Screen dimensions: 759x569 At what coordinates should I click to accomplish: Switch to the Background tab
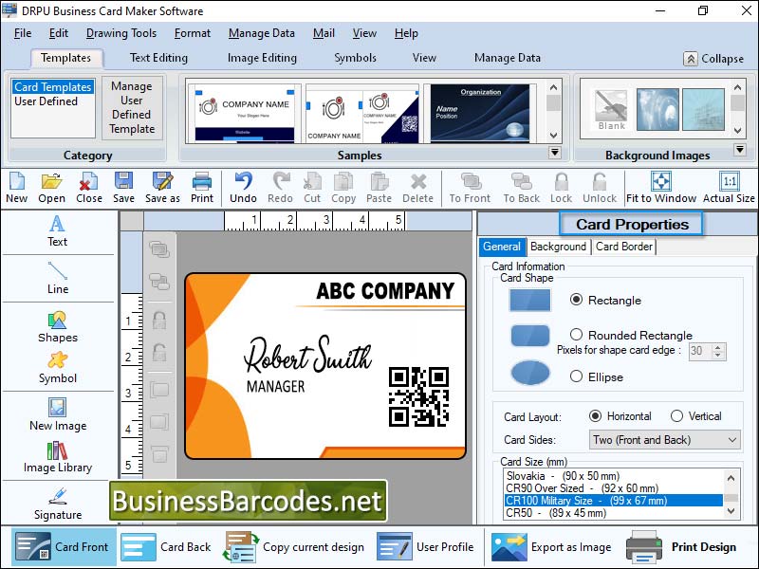coord(558,247)
